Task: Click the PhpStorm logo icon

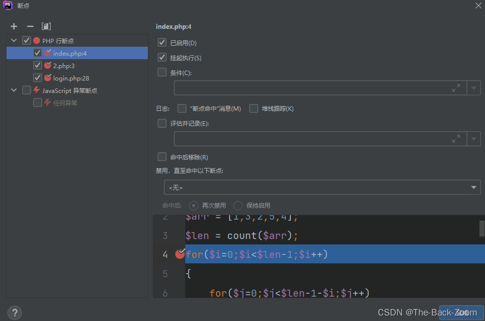Action: click(8, 5)
